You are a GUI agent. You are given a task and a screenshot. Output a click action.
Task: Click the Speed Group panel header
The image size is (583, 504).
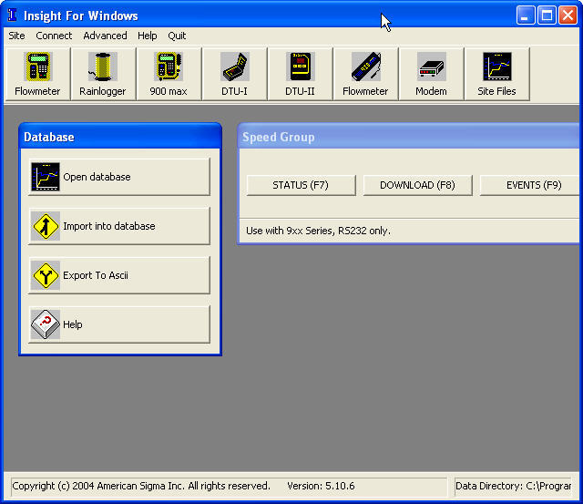click(409, 137)
